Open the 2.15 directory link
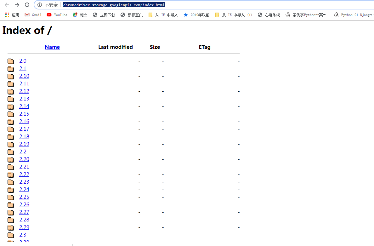Screen dimensions: 374x246 point(24,114)
